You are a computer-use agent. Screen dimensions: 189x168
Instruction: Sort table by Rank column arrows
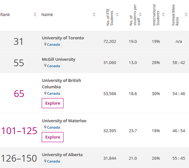tap(35, 15)
